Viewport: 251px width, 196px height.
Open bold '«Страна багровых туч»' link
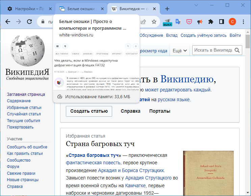pos(94,155)
